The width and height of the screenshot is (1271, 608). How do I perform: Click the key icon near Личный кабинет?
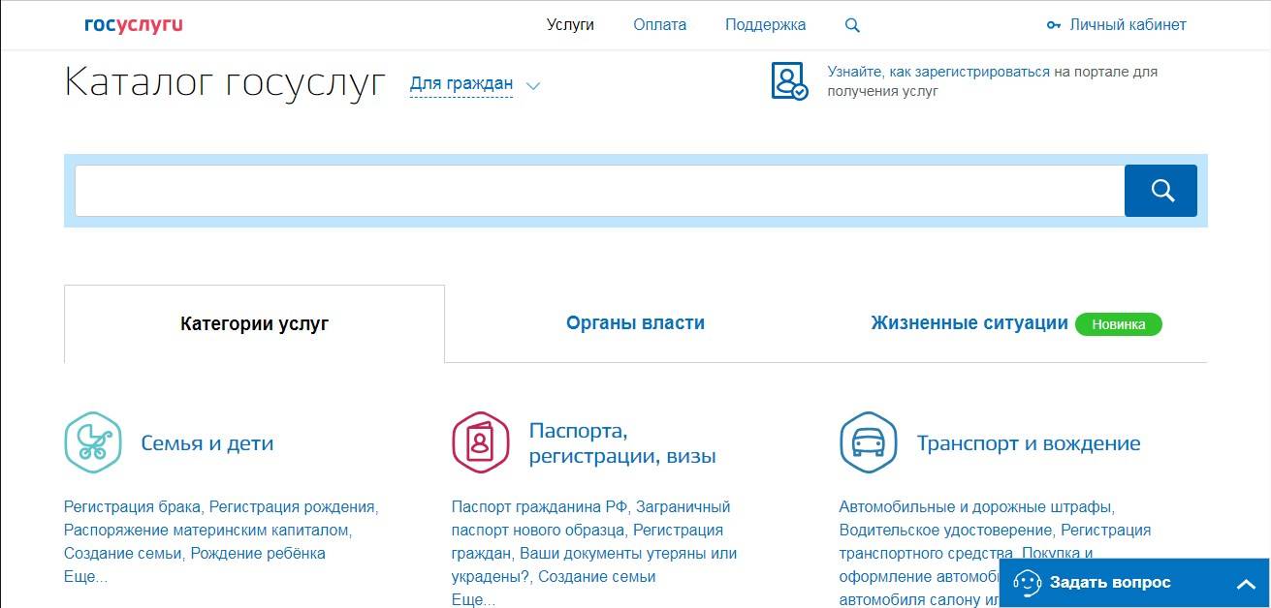coord(1054,26)
